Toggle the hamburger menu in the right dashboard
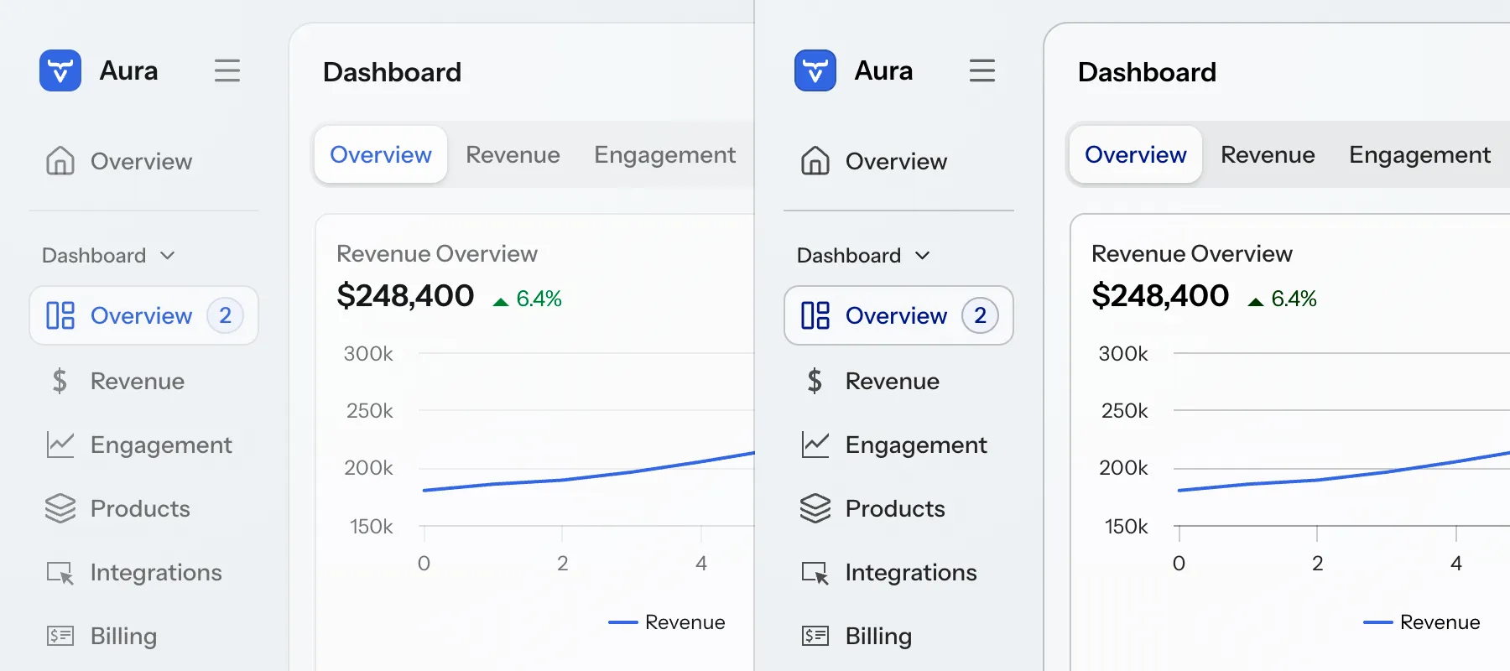This screenshot has height=671, width=1510. (x=982, y=70)
